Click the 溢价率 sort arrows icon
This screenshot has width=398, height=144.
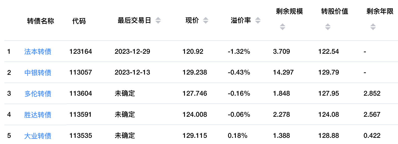tap(258, 21)
